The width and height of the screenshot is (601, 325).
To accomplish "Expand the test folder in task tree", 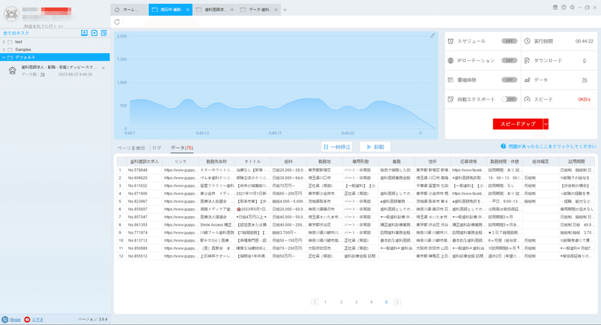I will (x=4, y=42).
